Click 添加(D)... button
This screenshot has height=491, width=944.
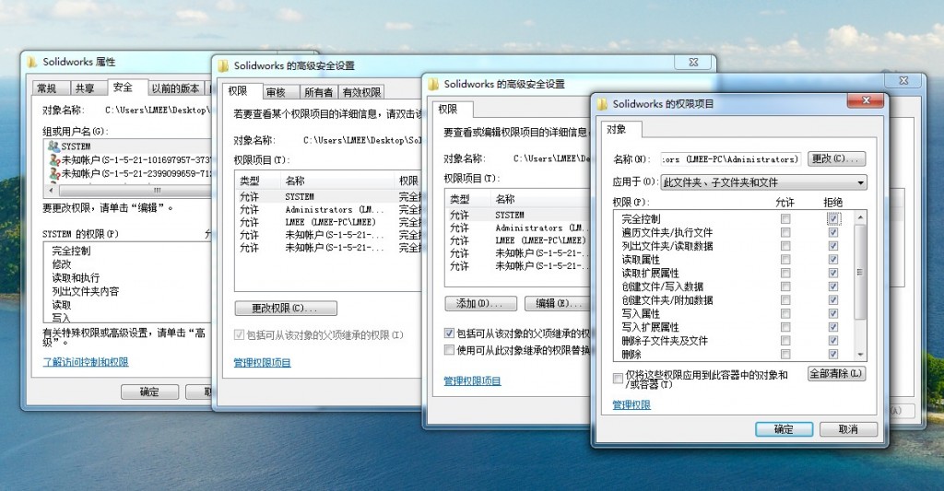[x=480, y=303]
